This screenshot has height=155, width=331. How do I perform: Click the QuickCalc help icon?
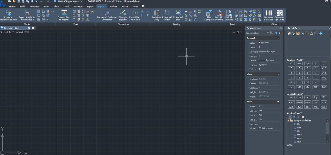click(x=321, y=34)
